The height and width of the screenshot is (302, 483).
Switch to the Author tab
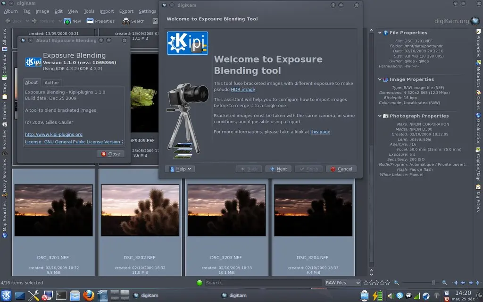(x=52, y=83)
